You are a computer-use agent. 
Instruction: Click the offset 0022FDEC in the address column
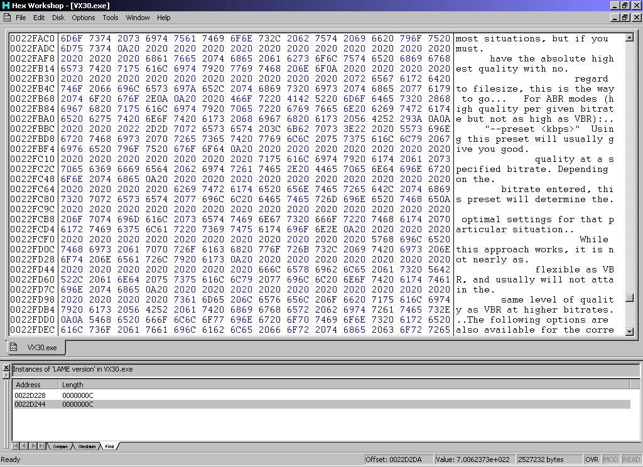(x=33, y=330)
